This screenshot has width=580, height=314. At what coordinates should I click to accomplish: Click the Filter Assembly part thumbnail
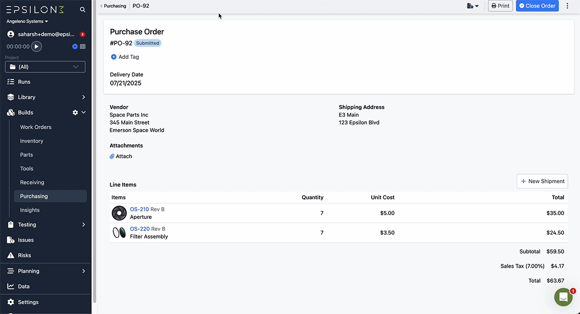click(119, 233)
